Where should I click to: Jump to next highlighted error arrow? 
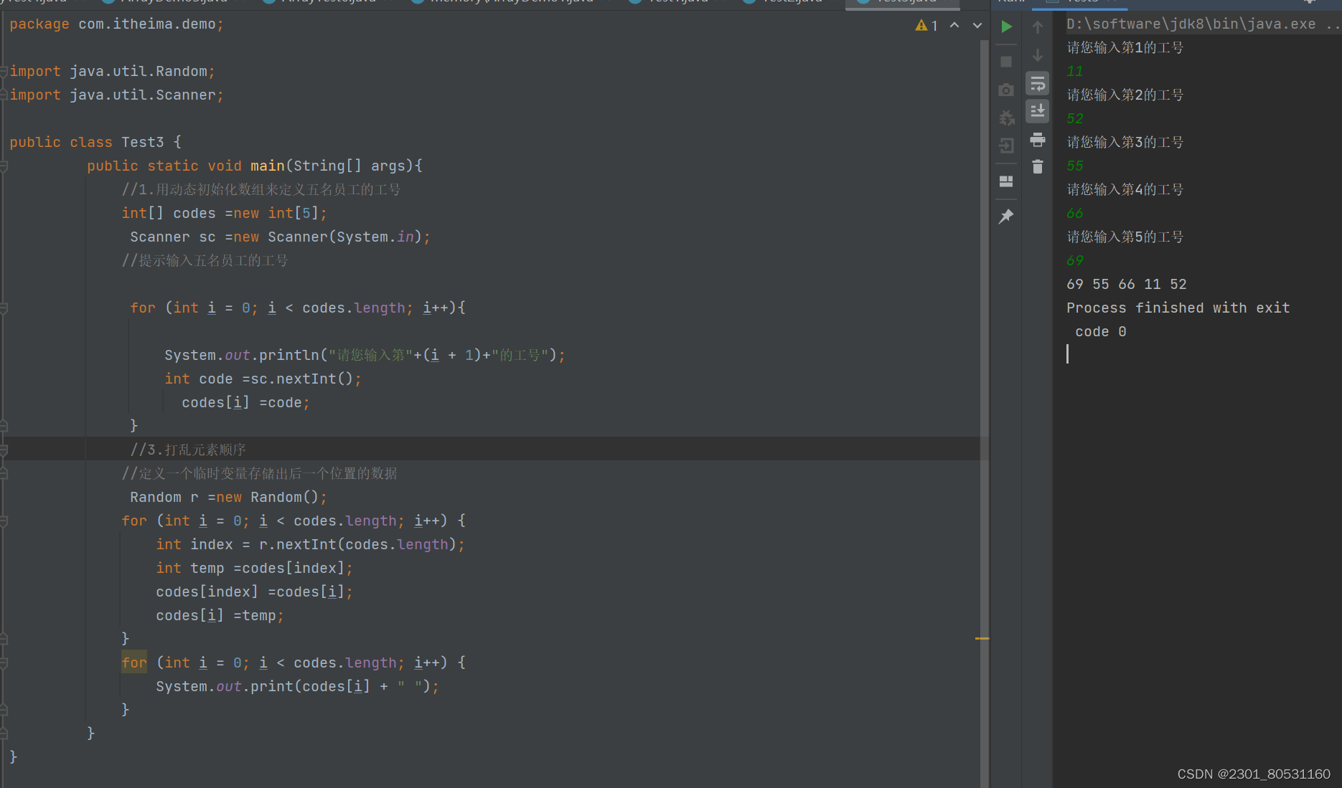977,25
